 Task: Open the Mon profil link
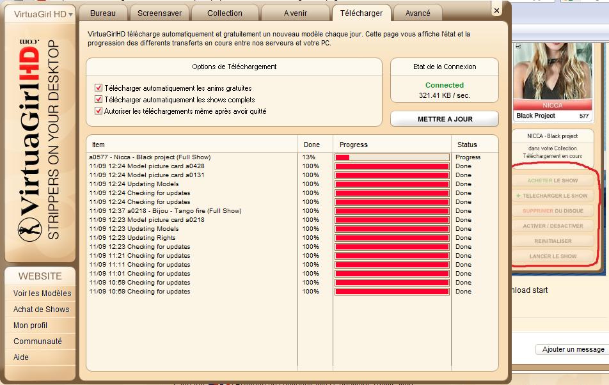click(x=30, y=326)
